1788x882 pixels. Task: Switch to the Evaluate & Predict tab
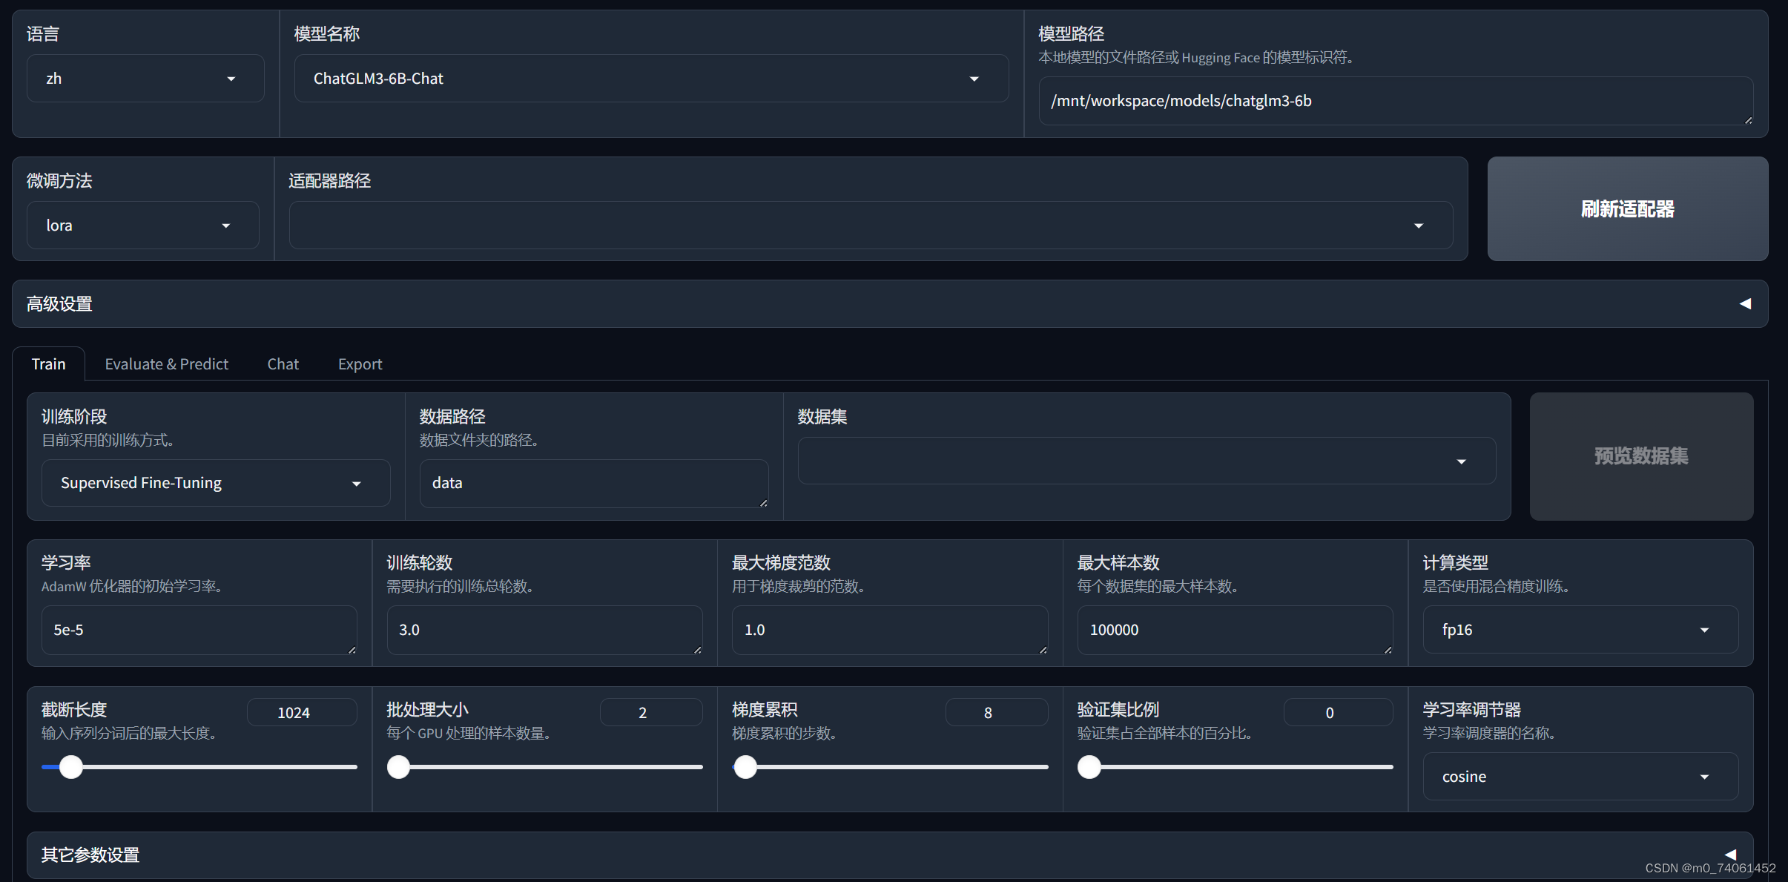(x=166, y=364)
